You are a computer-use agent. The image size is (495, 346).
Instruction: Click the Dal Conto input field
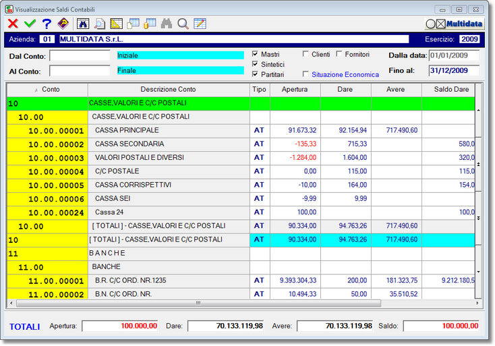click(x=80, y=56)
